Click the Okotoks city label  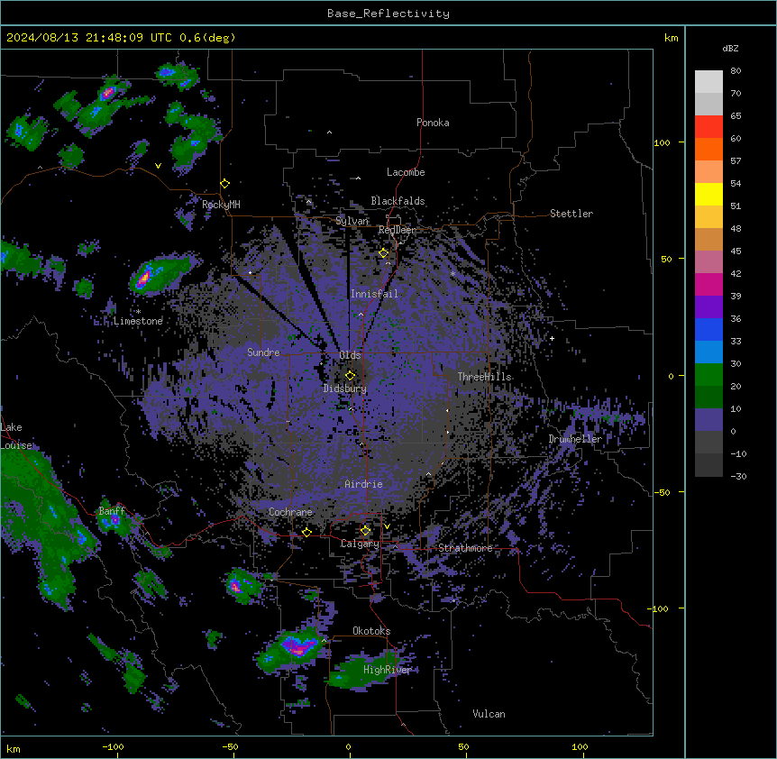(371, 631)
